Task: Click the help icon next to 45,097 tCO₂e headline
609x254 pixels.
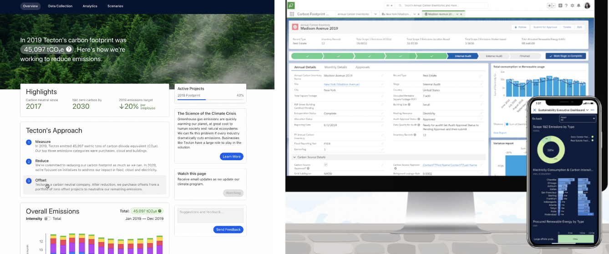Action: pyautogui.click(x=69, y=49)
